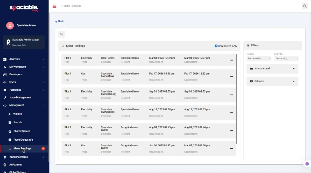Click the Spaciable Admin avatar icon
This screenshot has height=173, width=311.
coord(10,25)
